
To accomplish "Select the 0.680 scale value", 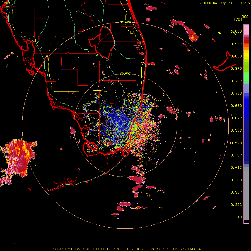I will coord(236,106).
